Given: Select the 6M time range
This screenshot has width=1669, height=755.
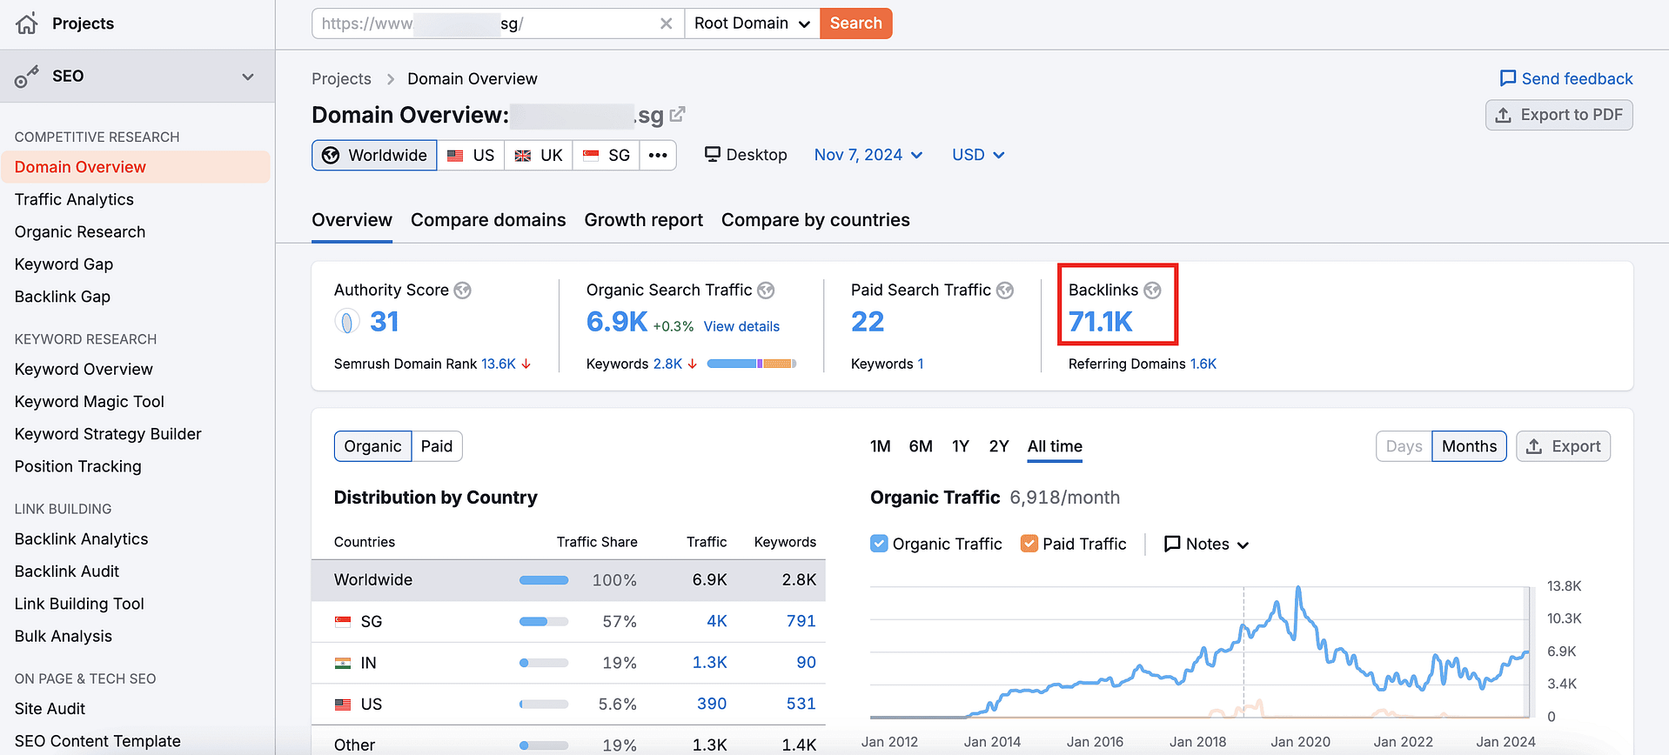Looking at the screenshot, I should click(921, 446).
